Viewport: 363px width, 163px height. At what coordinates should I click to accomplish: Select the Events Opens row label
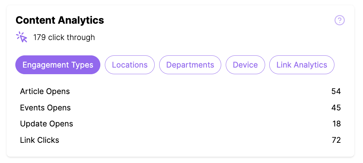(x=45, y=108)
